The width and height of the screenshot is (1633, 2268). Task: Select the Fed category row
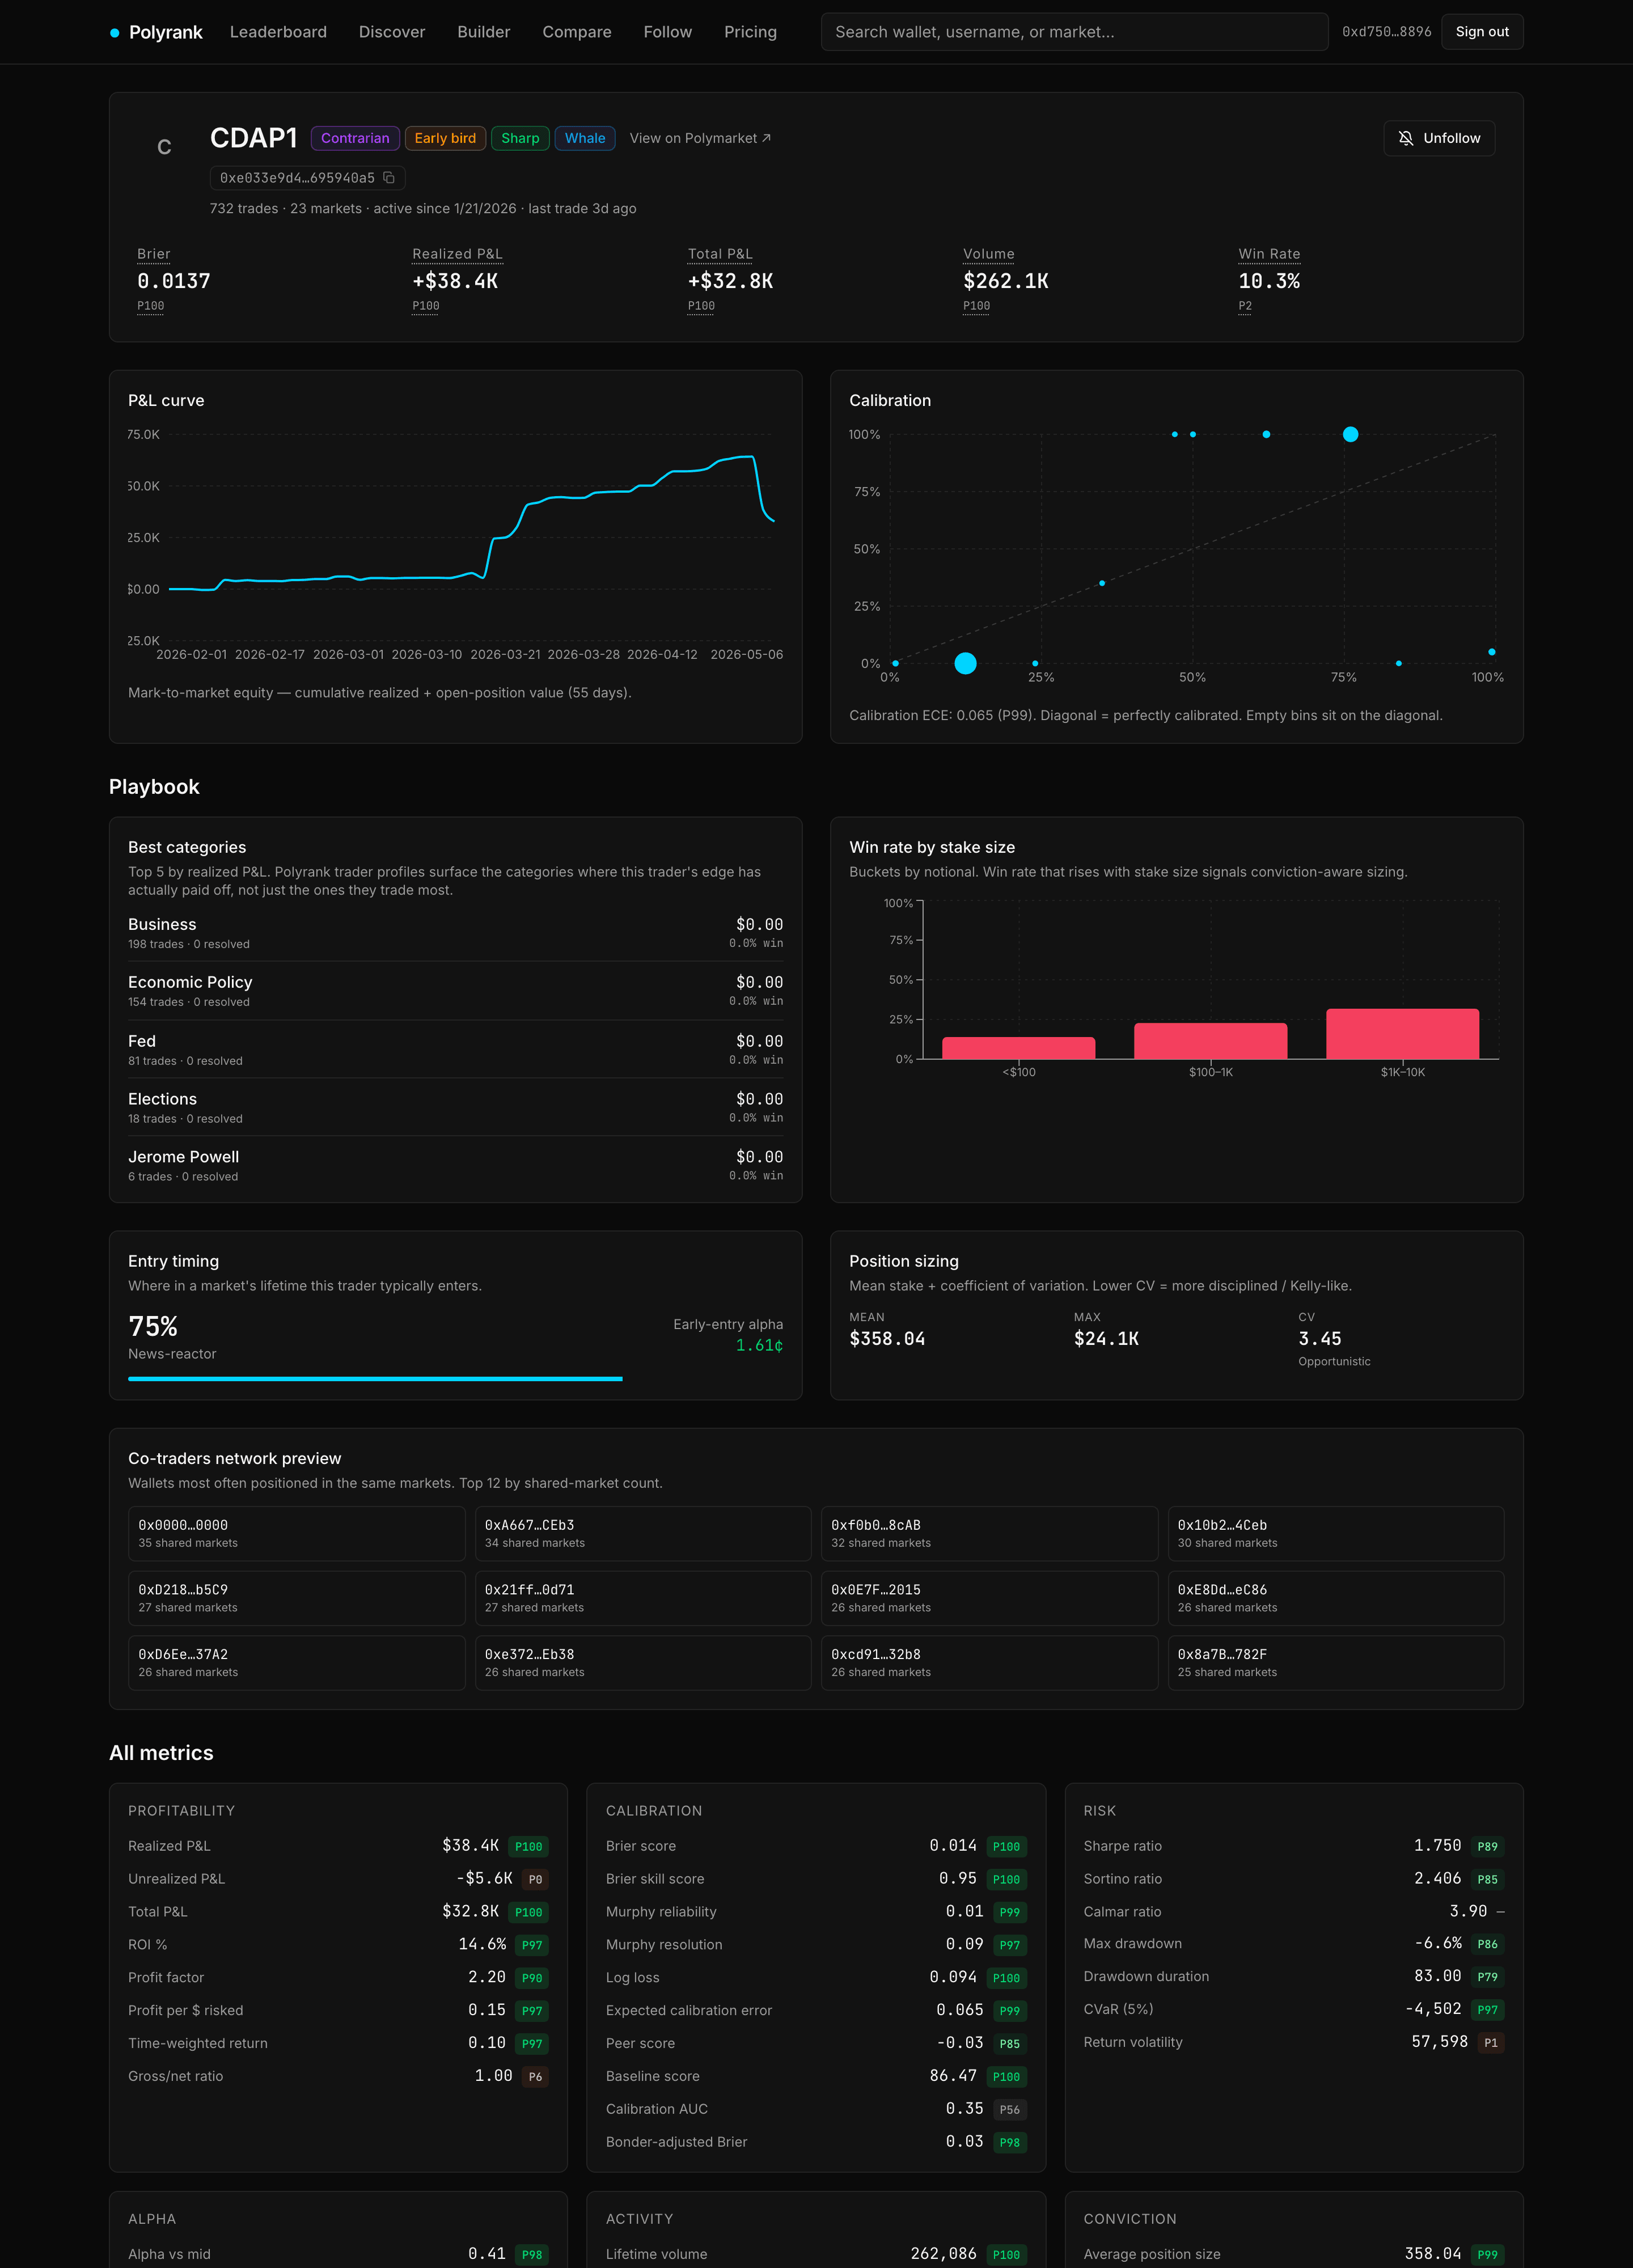pyautogui.click(x=455, y=1050)
